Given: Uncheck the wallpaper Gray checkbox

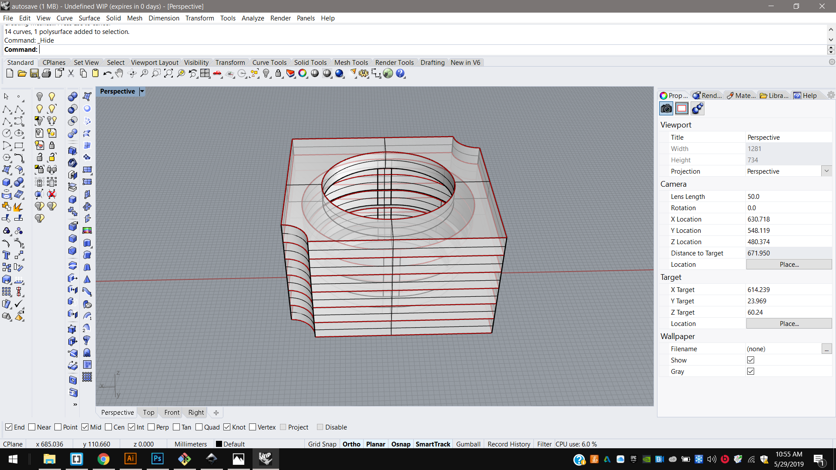Looking at the screenshot, I should click(x=750, y=371).
